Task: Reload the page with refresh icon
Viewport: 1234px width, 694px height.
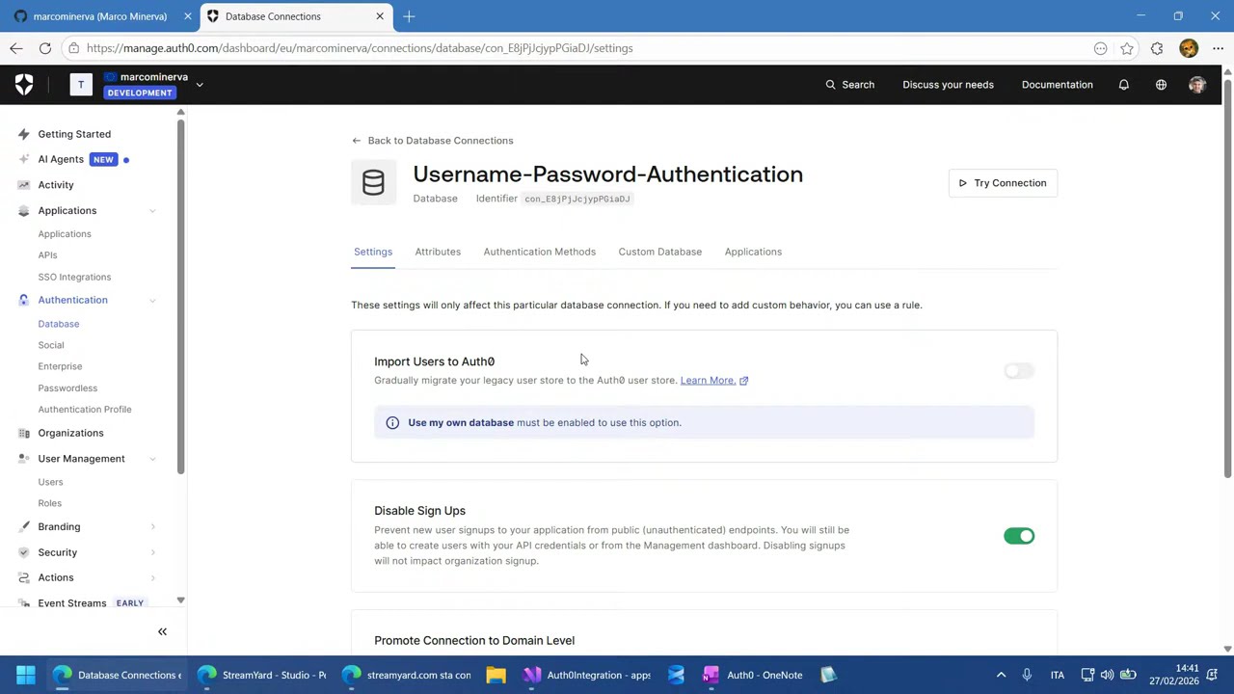Action: tap(45, 48)
